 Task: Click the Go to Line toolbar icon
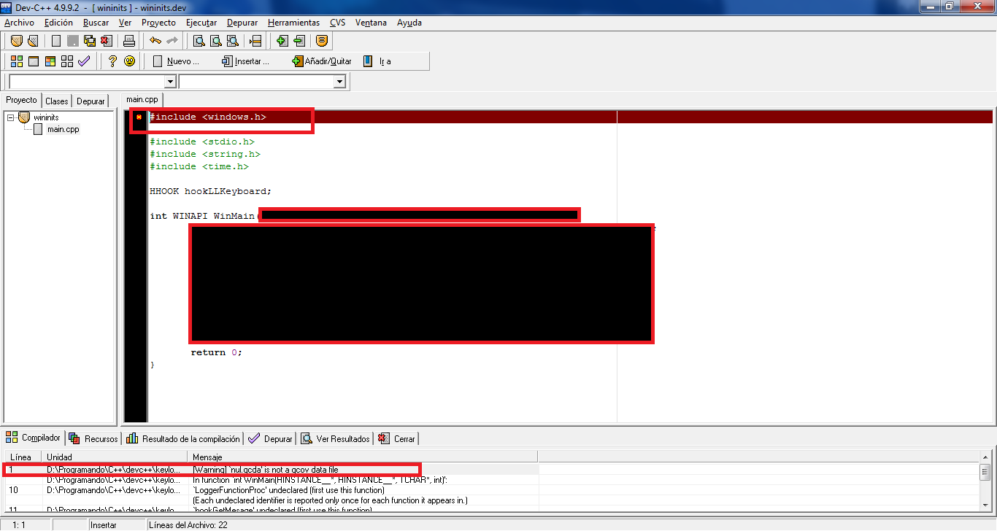pyautogui.click(x=255, y=41)
